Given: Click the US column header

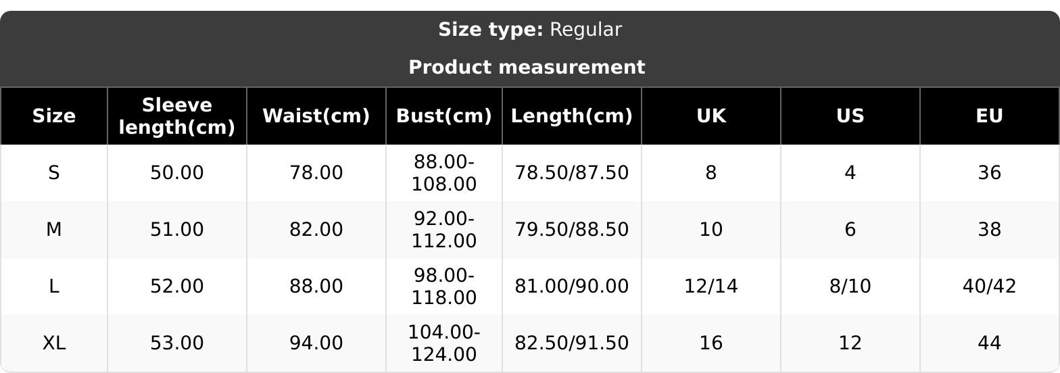Looking at the screenshot, I should pyautogui.click(x=850, y=116).
